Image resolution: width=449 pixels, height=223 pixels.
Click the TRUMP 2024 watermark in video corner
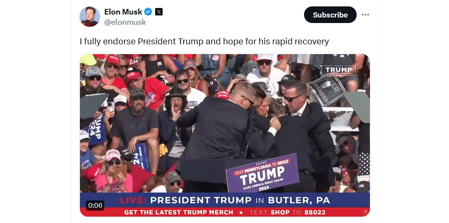click(x=339, y=70)
